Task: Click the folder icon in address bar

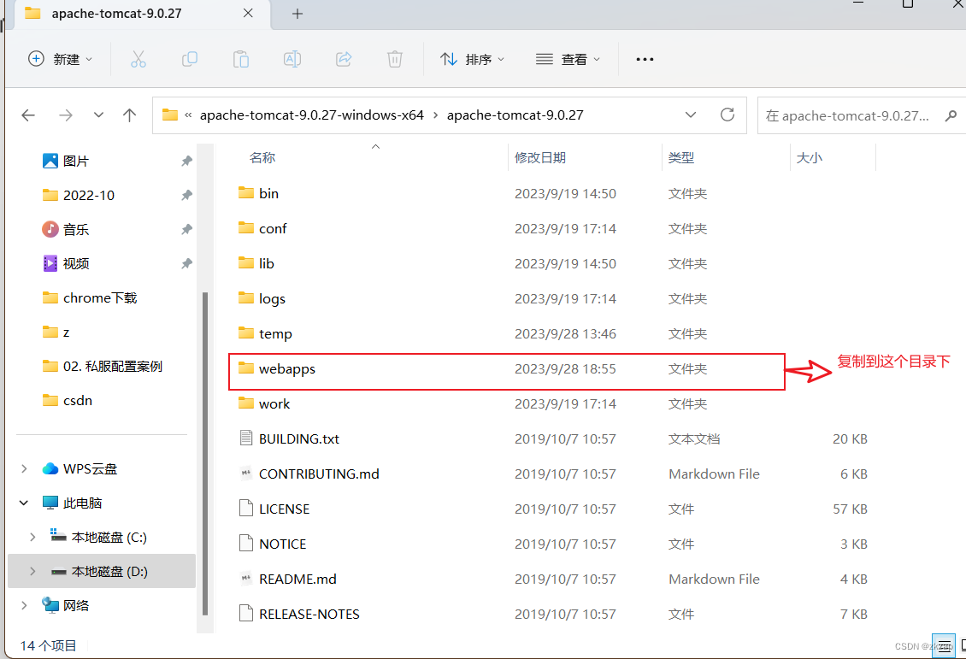Action: point(170,115)
